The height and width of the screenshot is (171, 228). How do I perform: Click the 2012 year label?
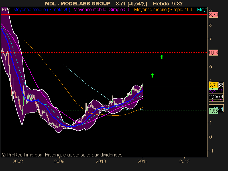[x=184, y=162]
